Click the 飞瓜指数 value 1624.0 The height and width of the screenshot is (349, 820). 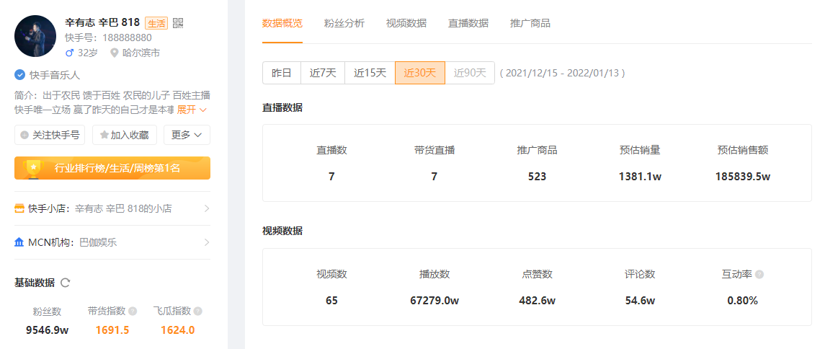click(178, 330)
